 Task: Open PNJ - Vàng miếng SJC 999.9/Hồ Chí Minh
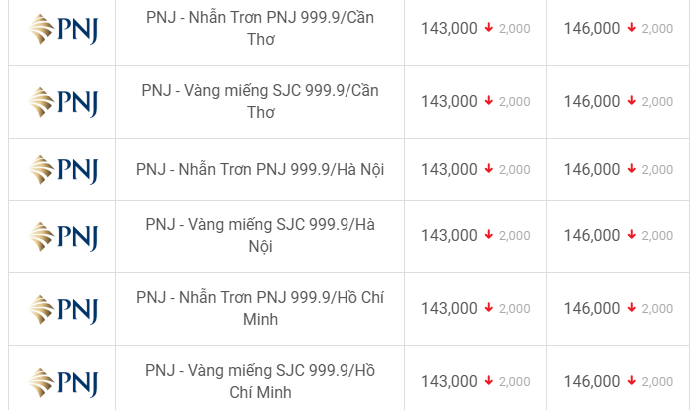coord(261,381)
